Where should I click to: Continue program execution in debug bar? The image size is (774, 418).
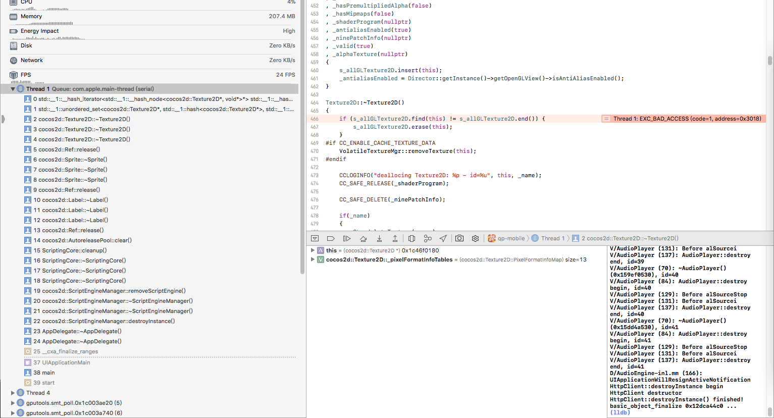coord(347,238)
